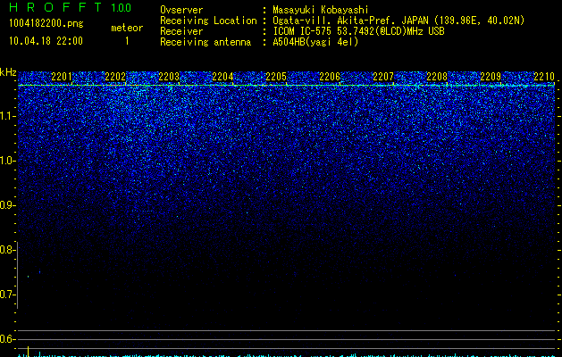Image resolution: width=562 pixels, height=357 pixels.
Task: Click the Receiving antenna label
Action: (206, 42)
